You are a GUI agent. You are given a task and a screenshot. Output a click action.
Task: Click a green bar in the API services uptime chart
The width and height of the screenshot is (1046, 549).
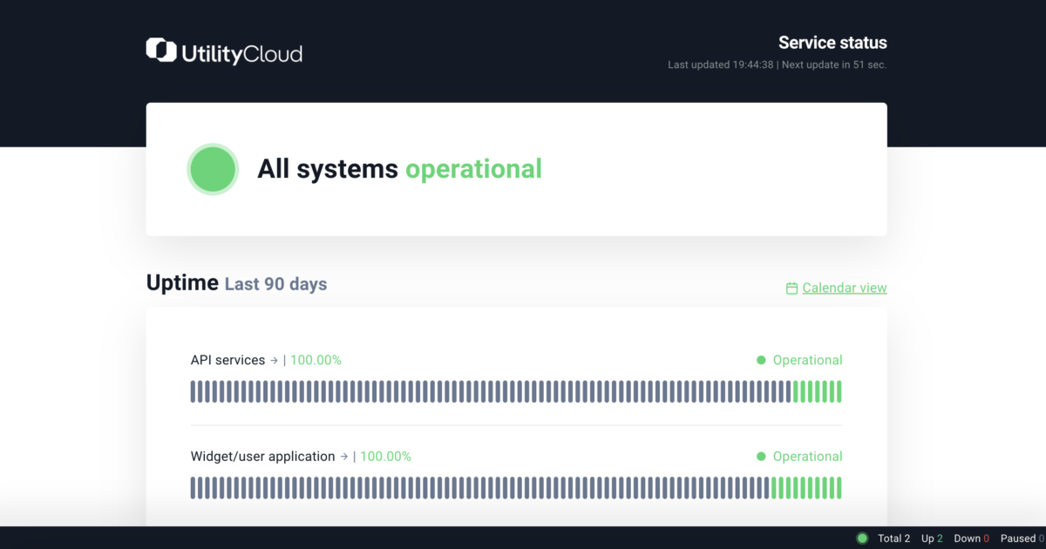[819, 391]
